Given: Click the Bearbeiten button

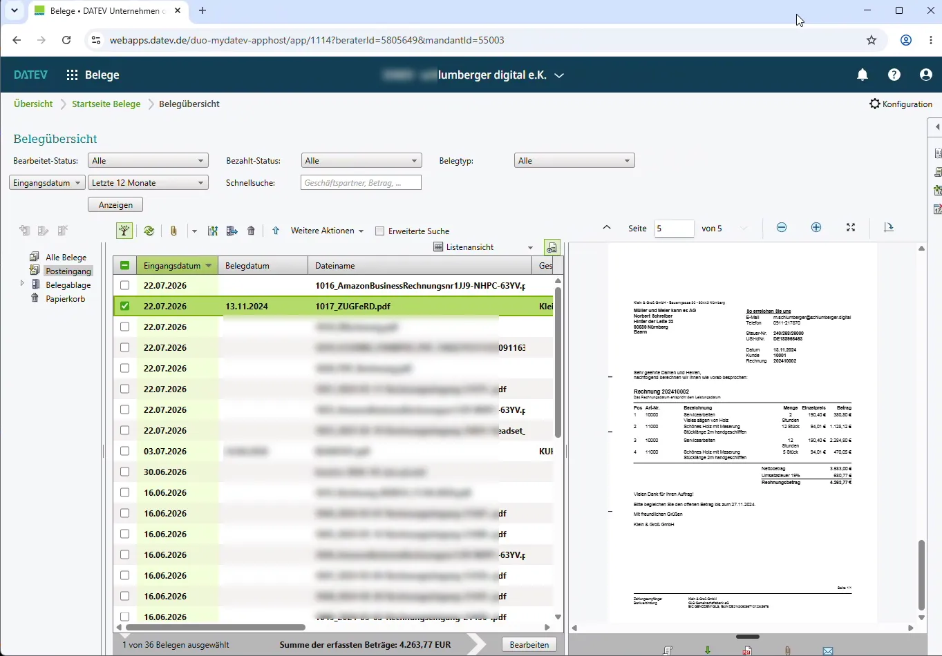Looking at the screenshot, I should (x=529, y=644).
